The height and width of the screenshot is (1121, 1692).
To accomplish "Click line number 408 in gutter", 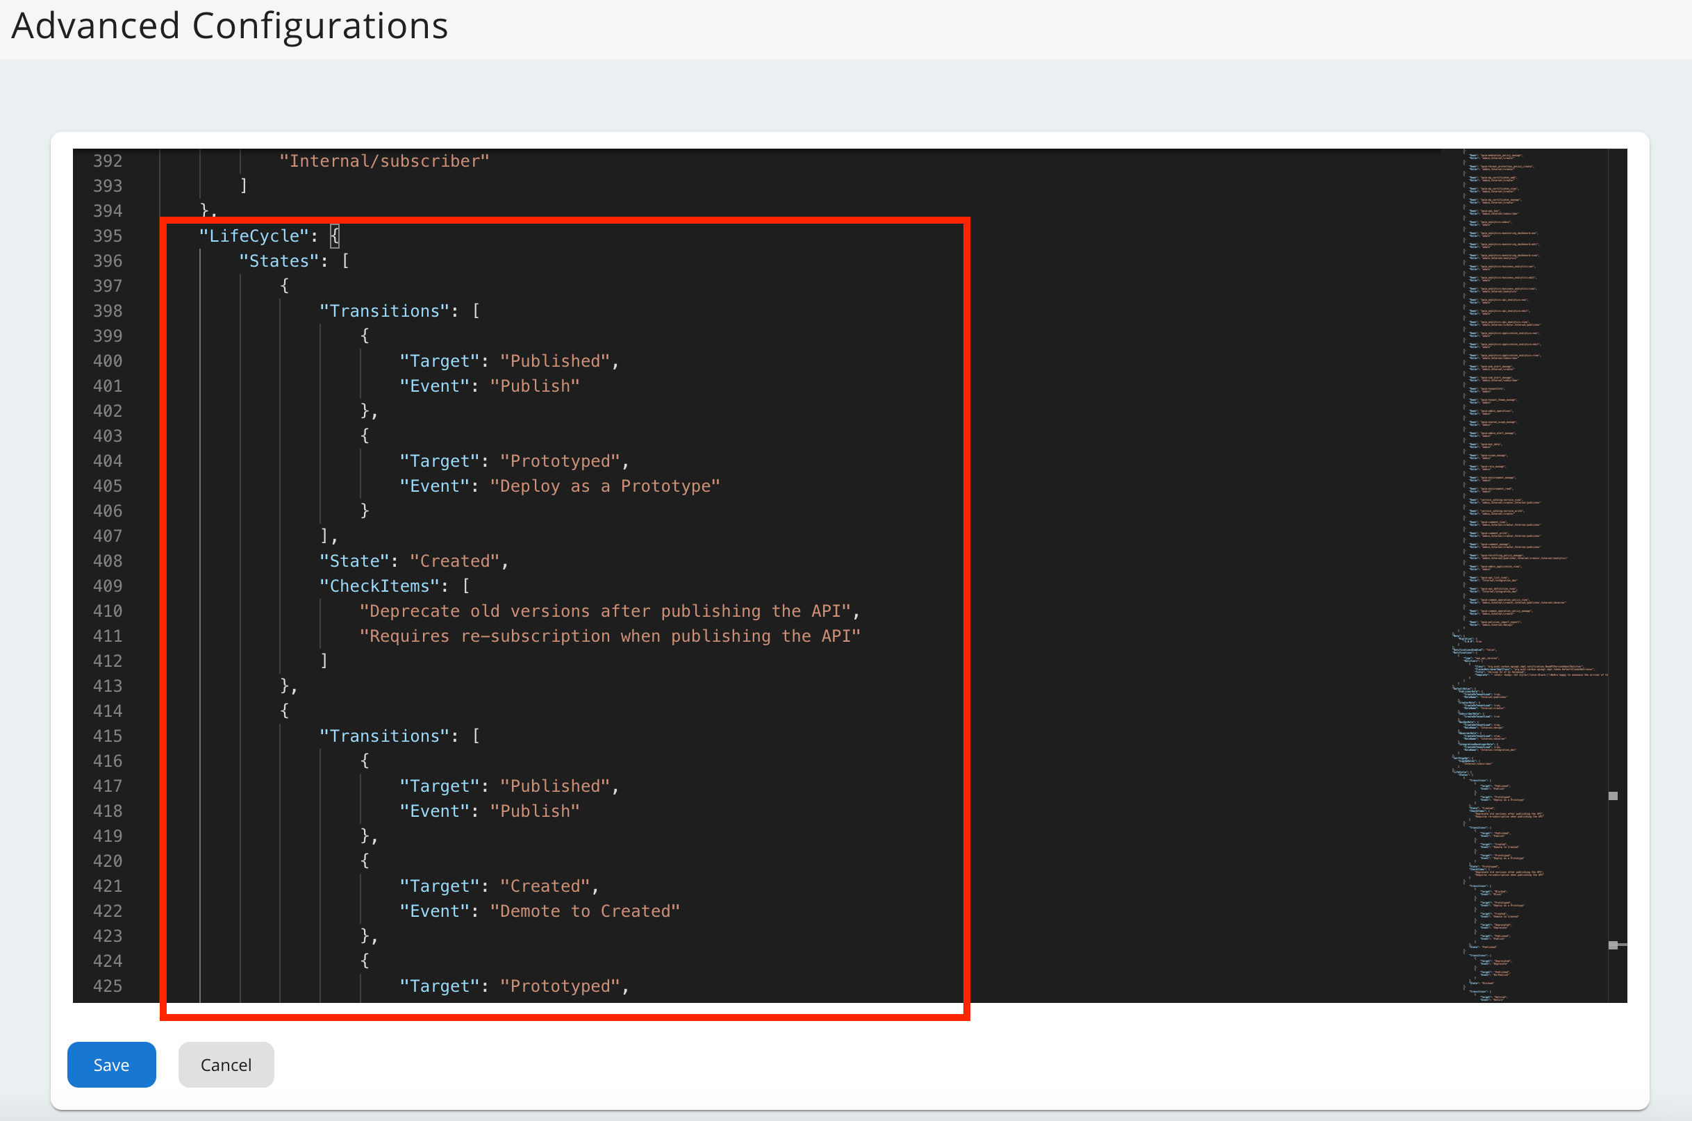I will 108,561.
